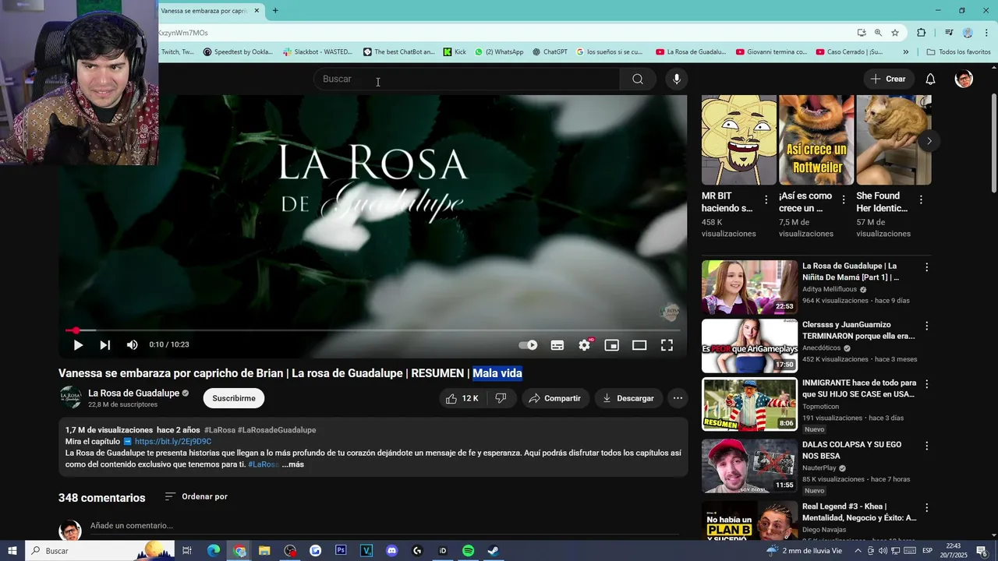Viewport: 998px width, 561px height.
Task: Dislike the video
Action: (501, 398)
